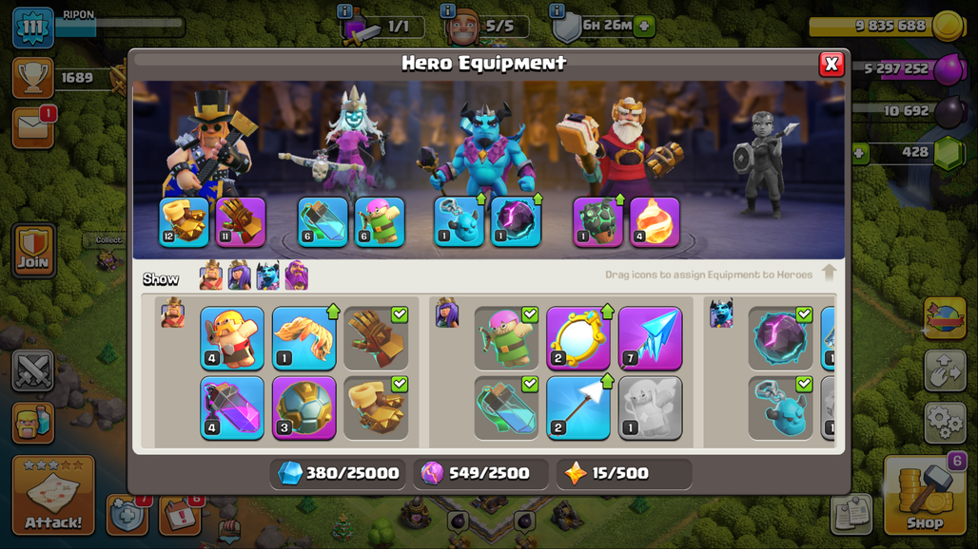Select the greyed-out level 1 puppet equipment
The width and height of the screenshot is (978, 549).
(x=650, y=407)
